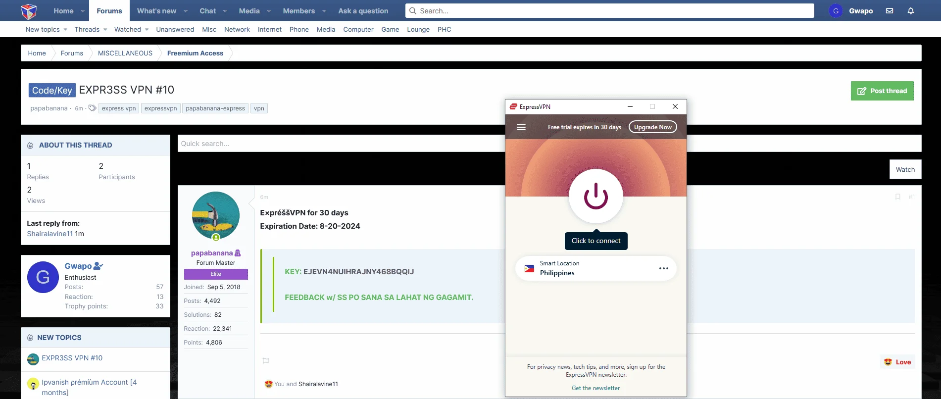The height and width of the screenshot is (399, 941).
Task: Click the love reaction emoji beside You and Shairalavine11
Action: tap(269, 384)
